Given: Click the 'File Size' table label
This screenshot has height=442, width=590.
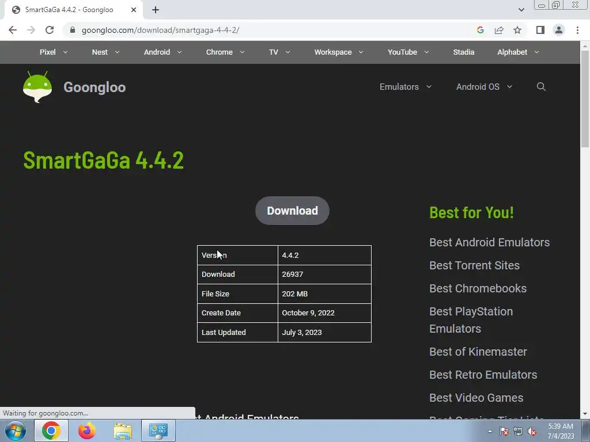Looking at the screenshot, I should (215, 294).
